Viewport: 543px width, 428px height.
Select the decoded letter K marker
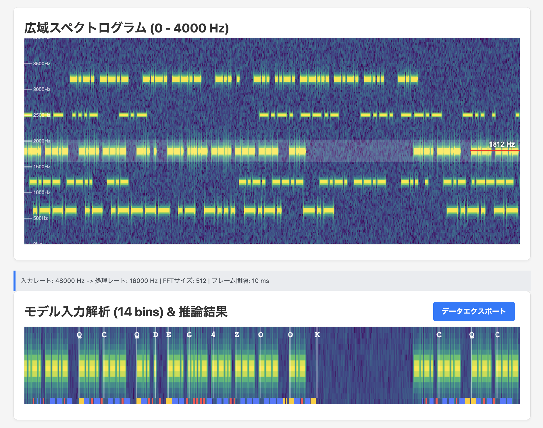(x=317, y=335)
